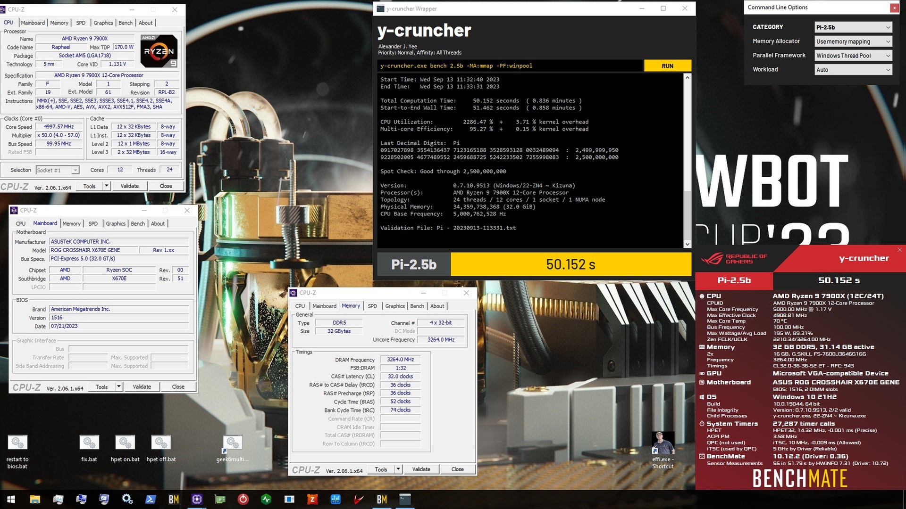906x509 pixels.
Task: Open the Selection Socket #1 dropdown
Action: click(57, 170)
